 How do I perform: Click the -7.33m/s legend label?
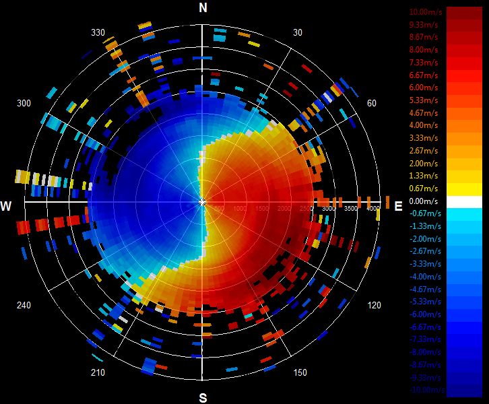(x=425, y=339)
